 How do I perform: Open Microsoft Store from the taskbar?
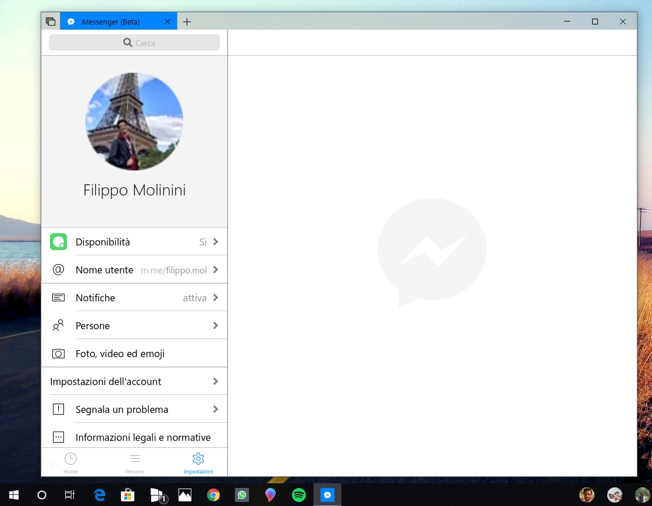pyautogui.click(x=127, y=495)
